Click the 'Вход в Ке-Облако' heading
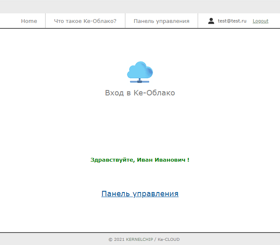This screenshot has height=245, width=280. click(x=140, y=93)
